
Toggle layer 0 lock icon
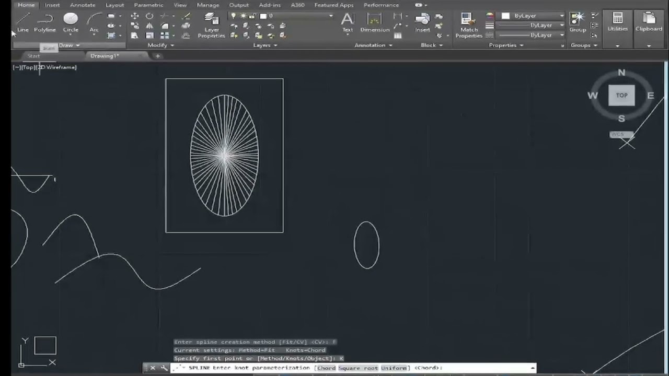[252, 16]
